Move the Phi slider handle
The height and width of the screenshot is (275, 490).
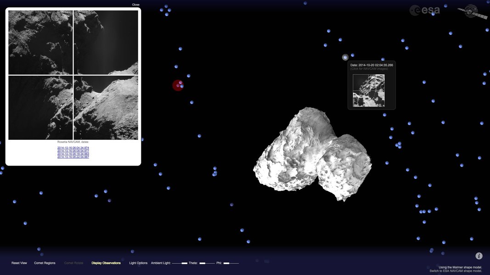point(227,263)
